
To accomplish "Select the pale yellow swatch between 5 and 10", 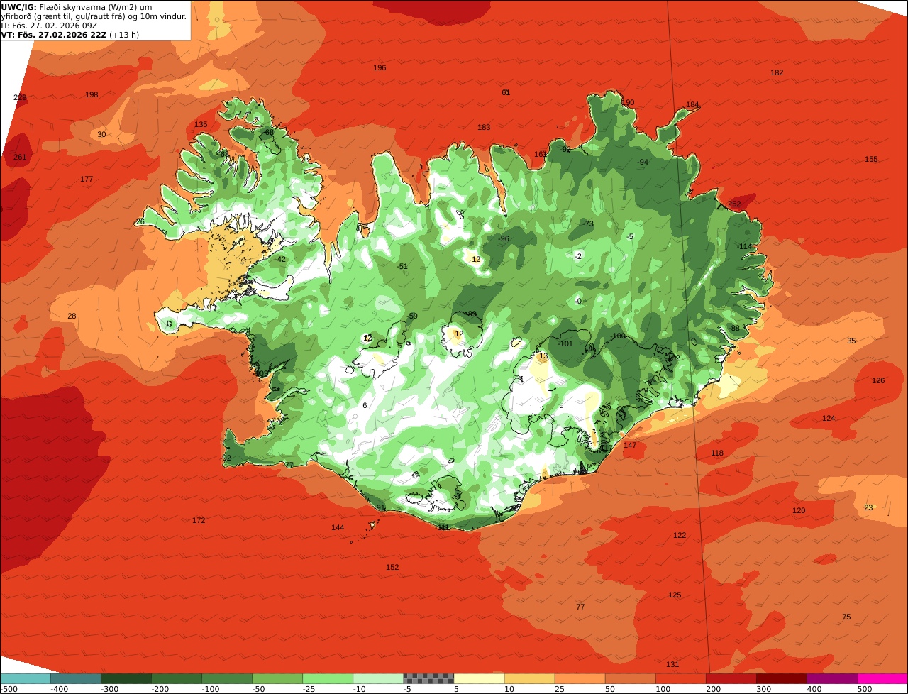I will (x=479, y=678).
